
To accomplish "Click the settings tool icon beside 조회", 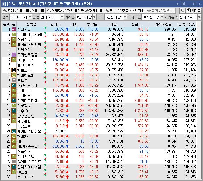I will (x=182, y=11).
